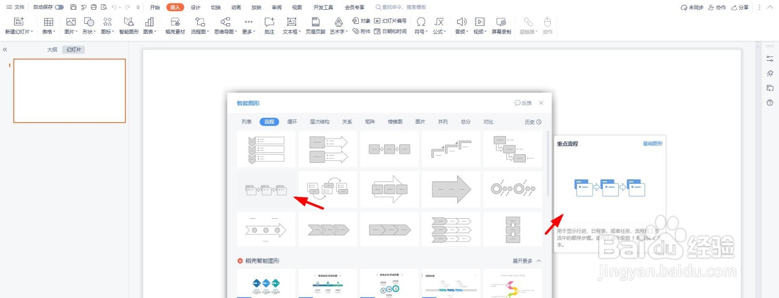Select slide 1 thumbnail in panel

click(x=70, y=91)
